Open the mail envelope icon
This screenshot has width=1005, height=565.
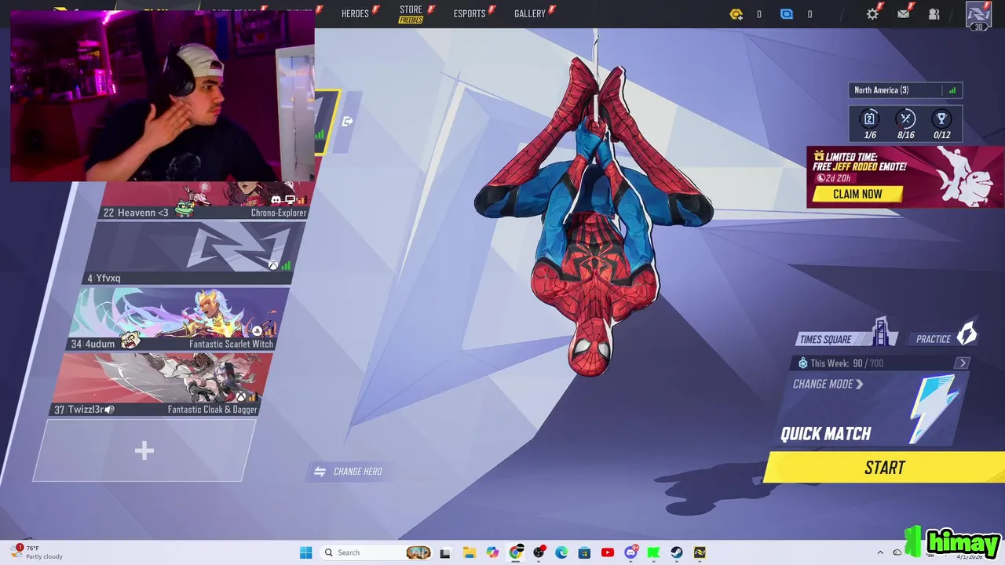[x=904, y=14]
